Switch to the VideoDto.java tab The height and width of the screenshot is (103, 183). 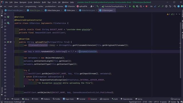(x=35, y=10)
